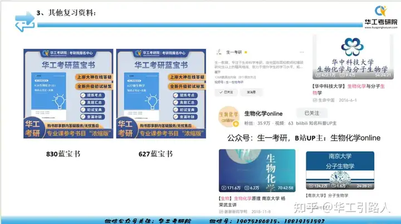Screen dimensions: 401x224
Task: Open 南京大学 分子生物学 video thumbnail
Action: tap(340, 170)
